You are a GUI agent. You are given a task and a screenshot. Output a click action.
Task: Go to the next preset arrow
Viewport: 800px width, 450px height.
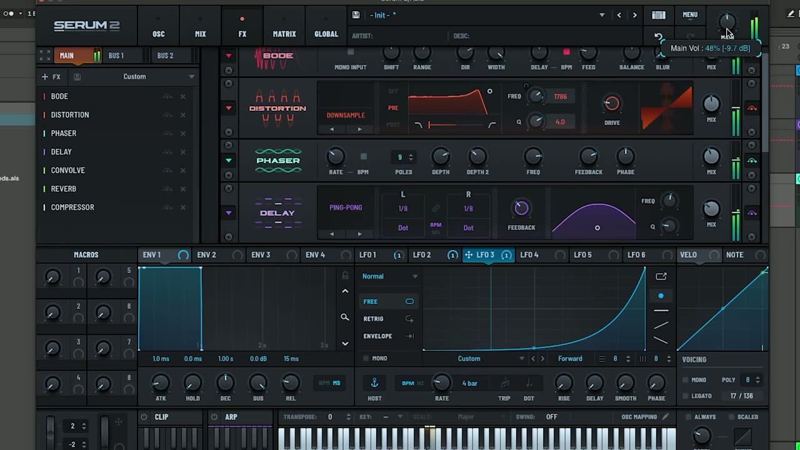click(635, 15)
